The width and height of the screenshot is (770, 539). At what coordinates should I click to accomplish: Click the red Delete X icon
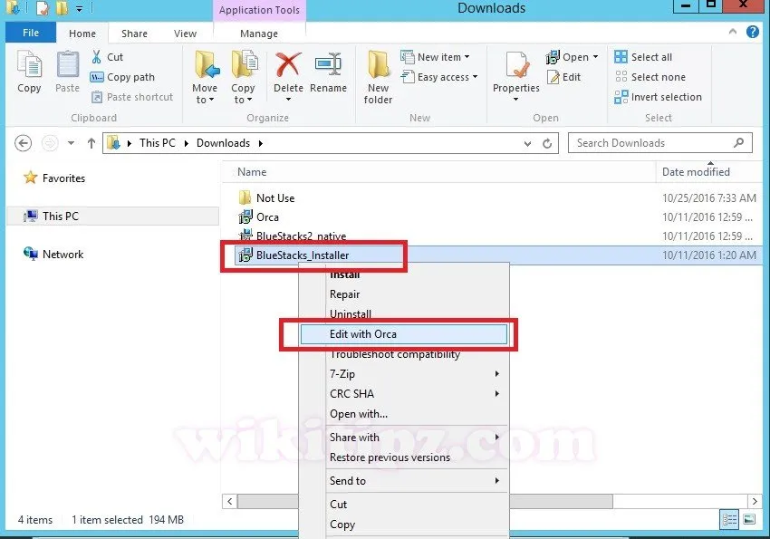[288, 64]
